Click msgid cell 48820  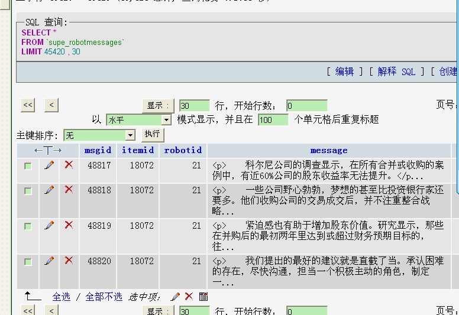coord(99,261)
